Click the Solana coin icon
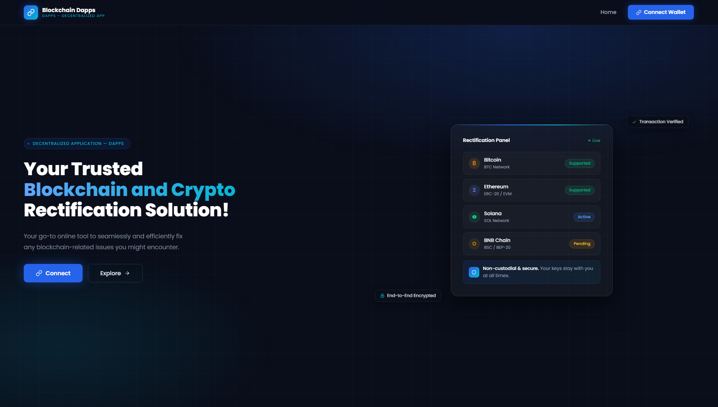This screenshot has height=407, width=718. coord(474,217)
